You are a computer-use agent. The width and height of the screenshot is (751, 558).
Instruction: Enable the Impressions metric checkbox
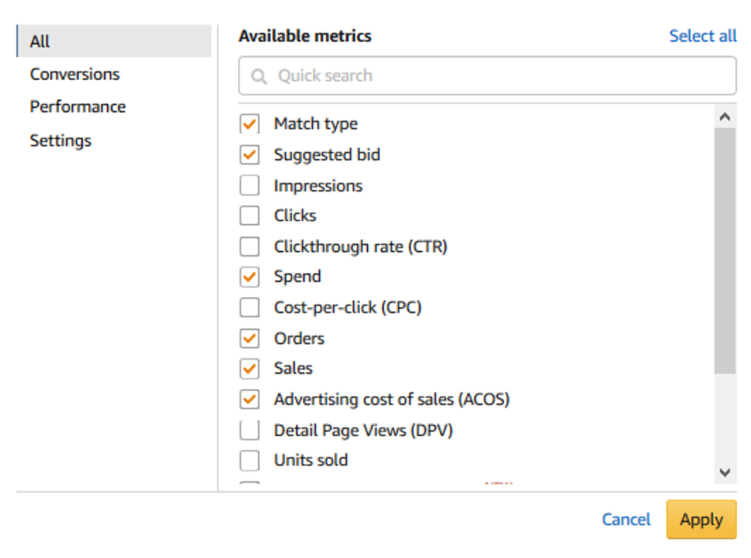pyautogui.click(x=249, y=186)
